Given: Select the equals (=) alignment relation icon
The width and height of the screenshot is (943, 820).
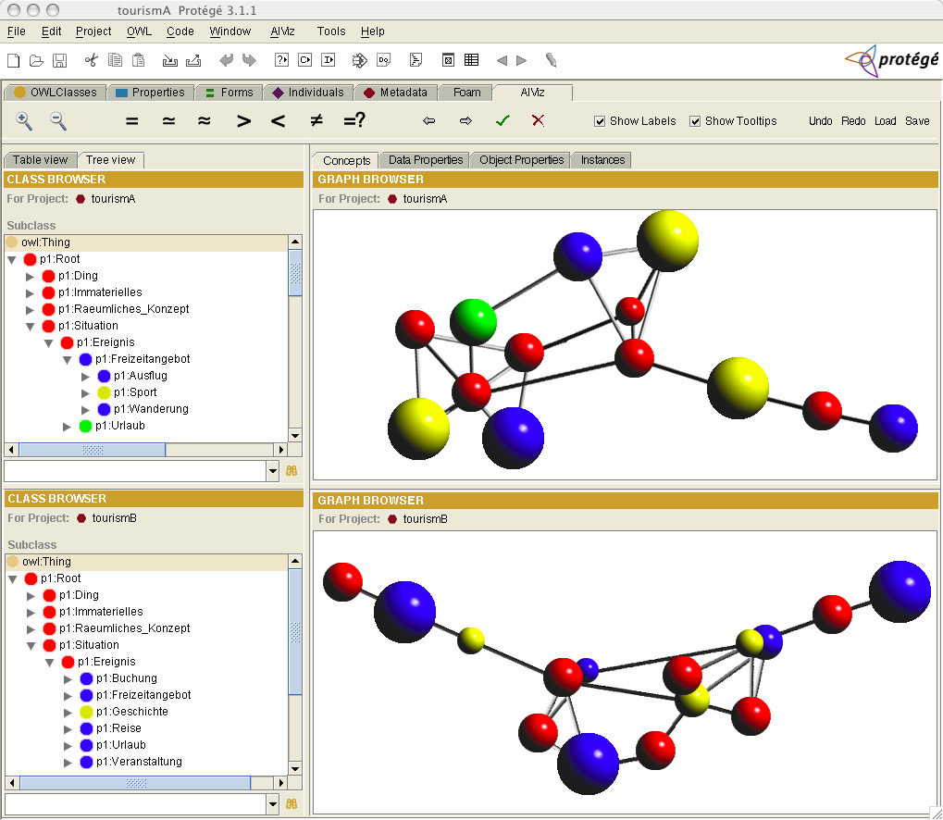Looking at the screenshot, I should (131, 121).
